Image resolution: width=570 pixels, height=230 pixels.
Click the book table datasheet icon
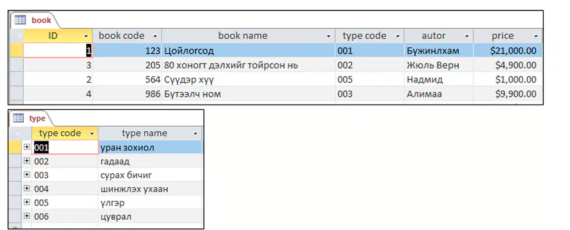pyautogui.click(x=20, y=20)
